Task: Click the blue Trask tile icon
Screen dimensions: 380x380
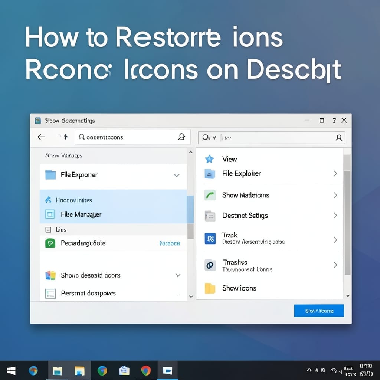Action: coord(210,239)
